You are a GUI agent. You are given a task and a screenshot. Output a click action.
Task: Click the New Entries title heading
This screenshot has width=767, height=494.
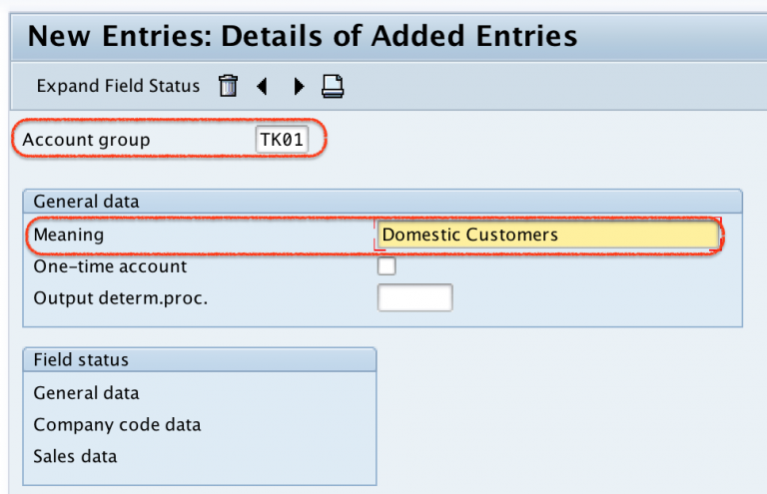coord(303,36)
